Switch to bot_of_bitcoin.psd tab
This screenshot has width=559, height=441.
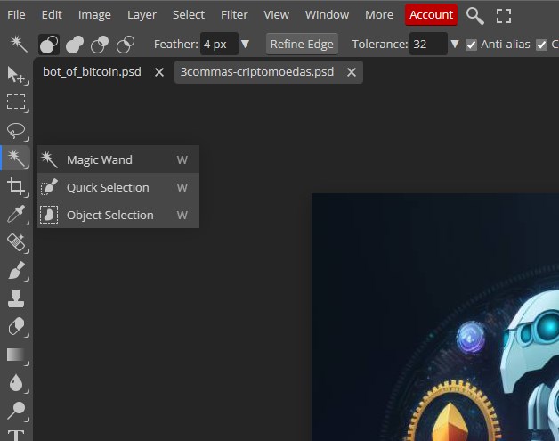pos(92,71)
